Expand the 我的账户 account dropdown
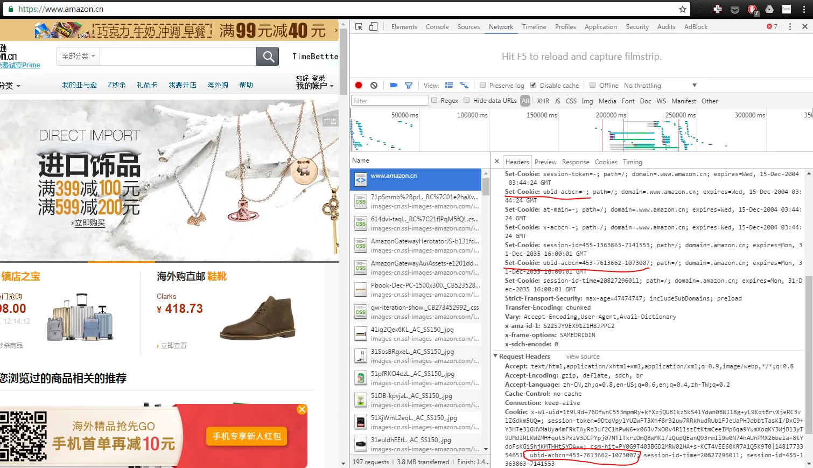 314,86
